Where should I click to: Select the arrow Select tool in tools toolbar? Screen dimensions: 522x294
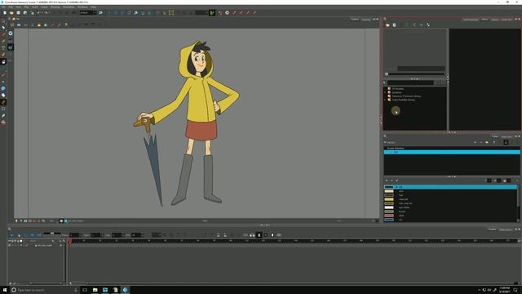click(x=3, y=28)
